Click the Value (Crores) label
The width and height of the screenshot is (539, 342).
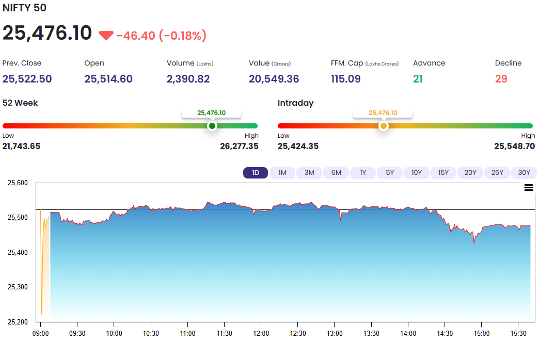(270, 63)
